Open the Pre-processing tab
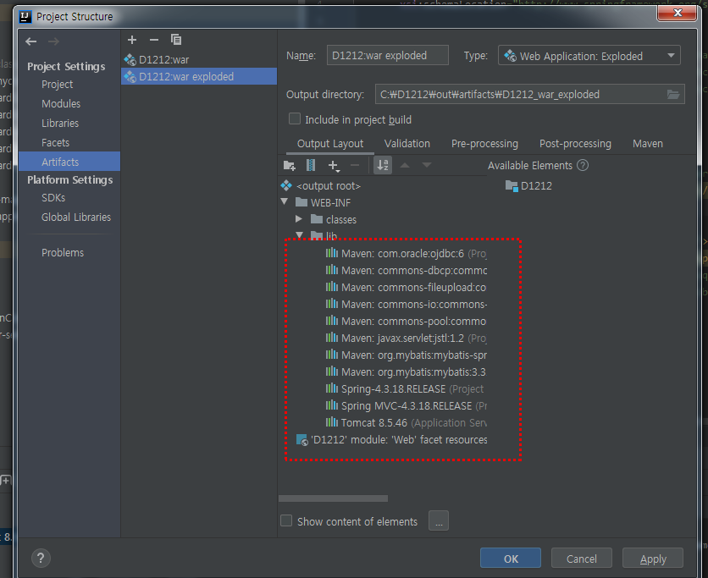Viewport: 708px width, 578px height. [484, 144]
